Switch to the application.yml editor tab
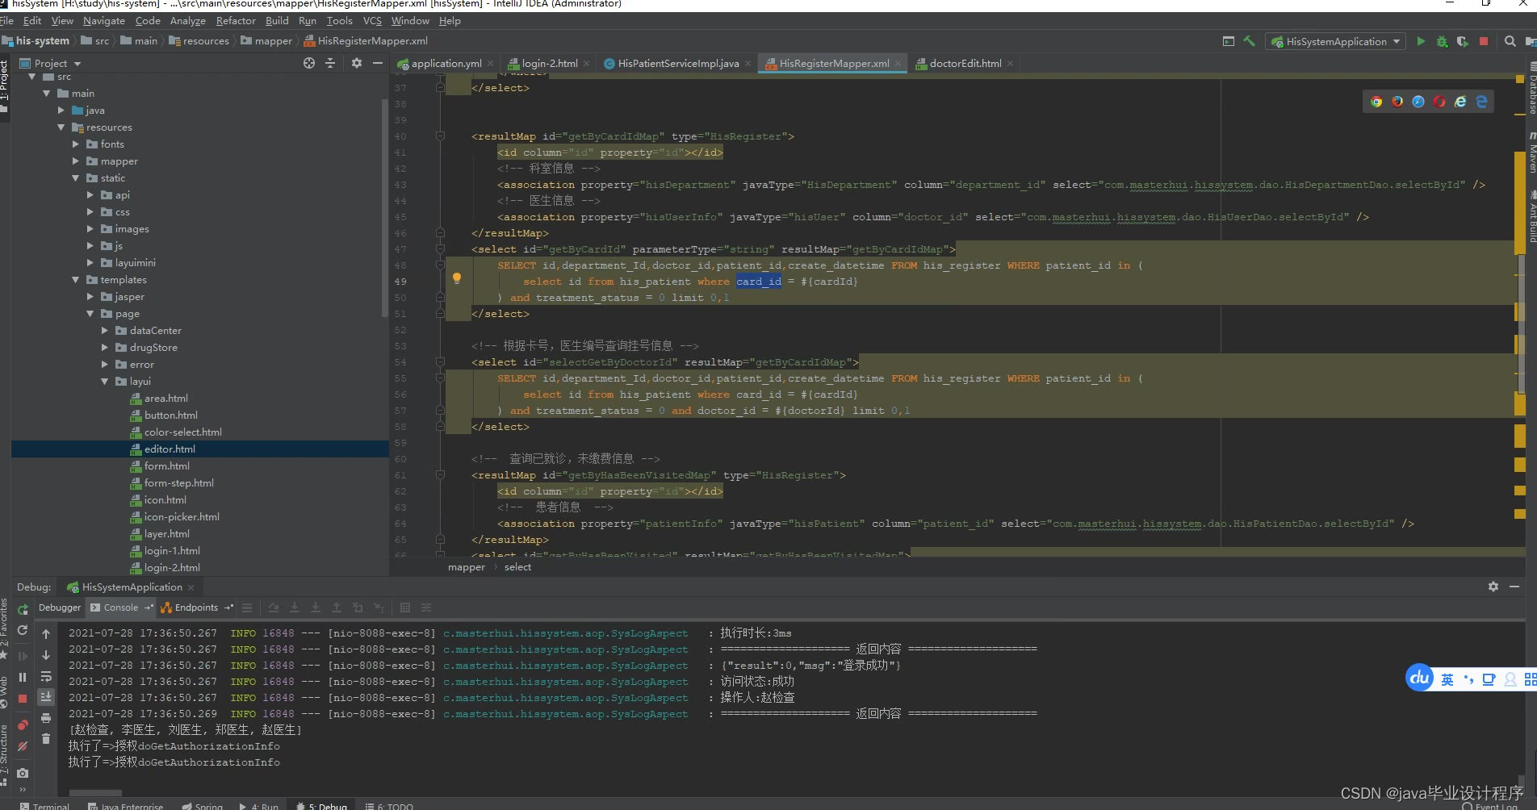Image resolution: width=1537 pixels, height=810 pixels. coord(446,63)
